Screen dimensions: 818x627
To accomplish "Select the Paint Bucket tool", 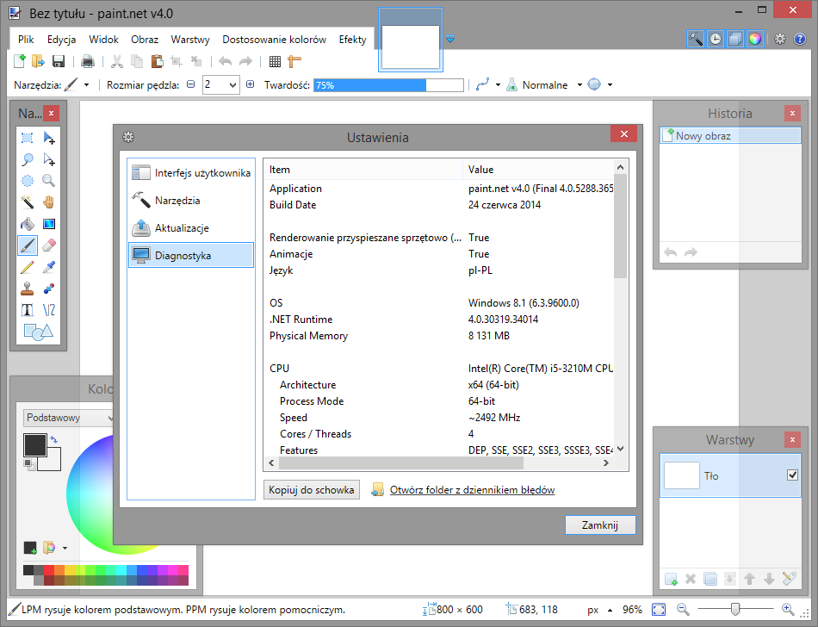I will pos(28,224).
